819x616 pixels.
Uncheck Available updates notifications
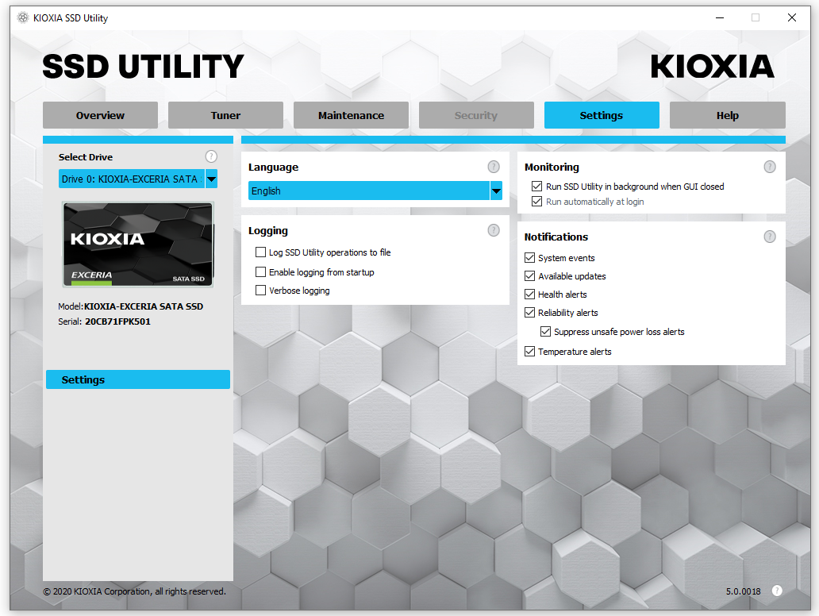point(529,276)
